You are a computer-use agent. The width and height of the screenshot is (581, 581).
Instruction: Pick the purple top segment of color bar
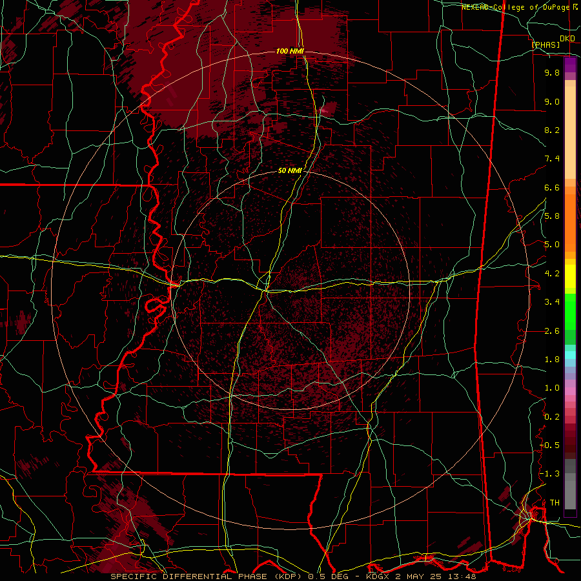(x=570, y=65)
